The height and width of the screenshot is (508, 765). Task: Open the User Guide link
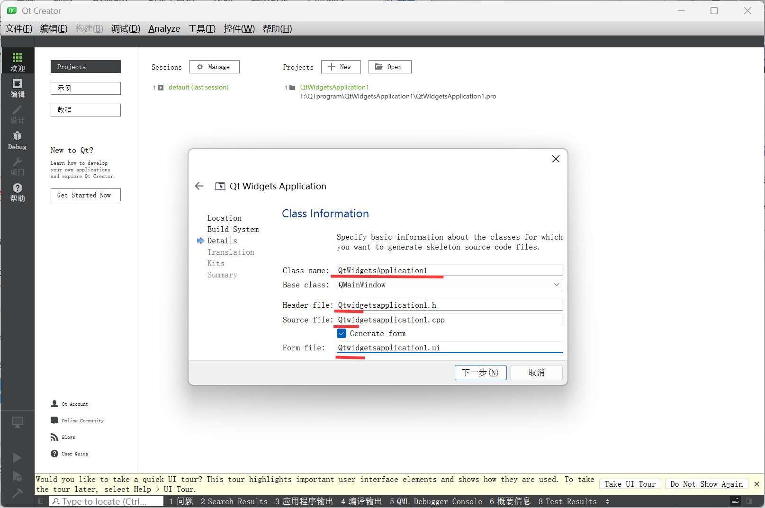70,454
